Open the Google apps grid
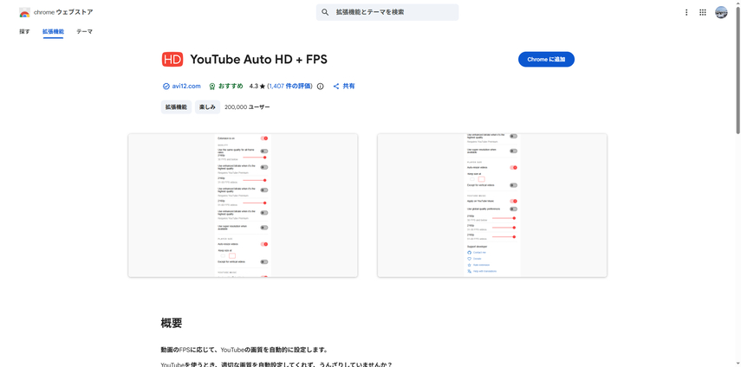741x367 pixels. 703,12
